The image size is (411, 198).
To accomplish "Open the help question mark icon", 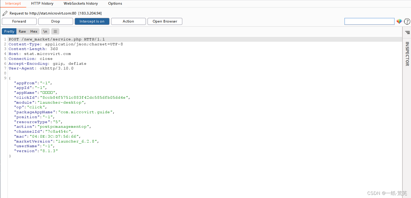I will coord(407,22).
